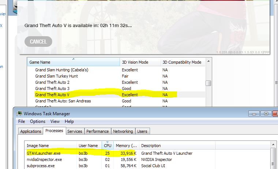Click Excellent rating for Grand Theft Auto 2
This screenshot has height=169, width=278.
point(130,82)
